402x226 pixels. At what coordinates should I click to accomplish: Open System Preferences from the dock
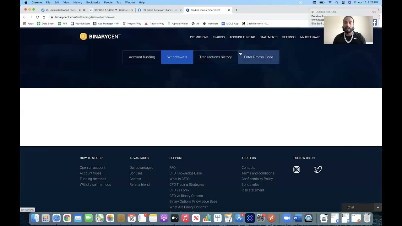pyautogui.click(x=260, y=218)
